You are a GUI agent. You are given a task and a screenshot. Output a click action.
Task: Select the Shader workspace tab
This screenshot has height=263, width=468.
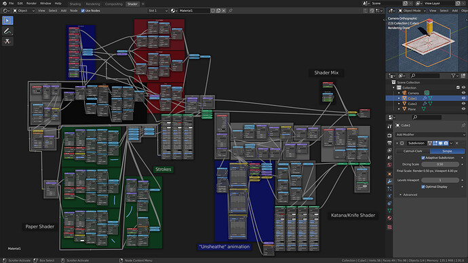[x=132, y=4]
